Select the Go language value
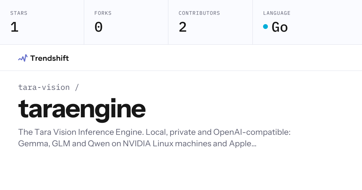This screenshot has width=362, height=190. [x=280, y=27]
